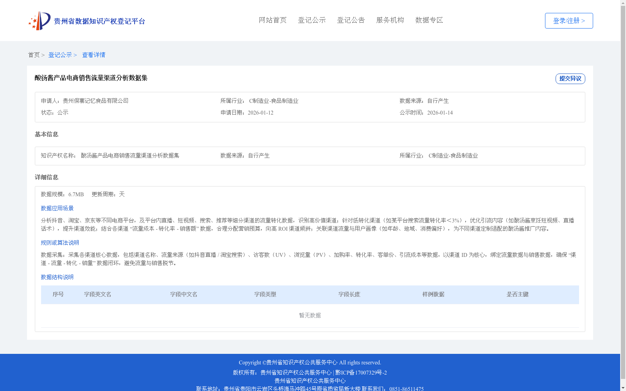
Task: Click the 数据应用场景 heading
Action: 57,208
